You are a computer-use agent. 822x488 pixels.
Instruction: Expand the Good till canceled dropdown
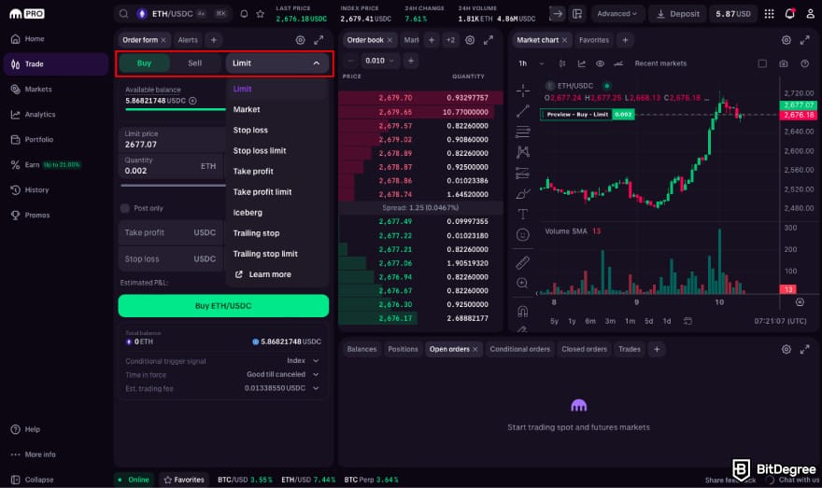tap(283, 374)
